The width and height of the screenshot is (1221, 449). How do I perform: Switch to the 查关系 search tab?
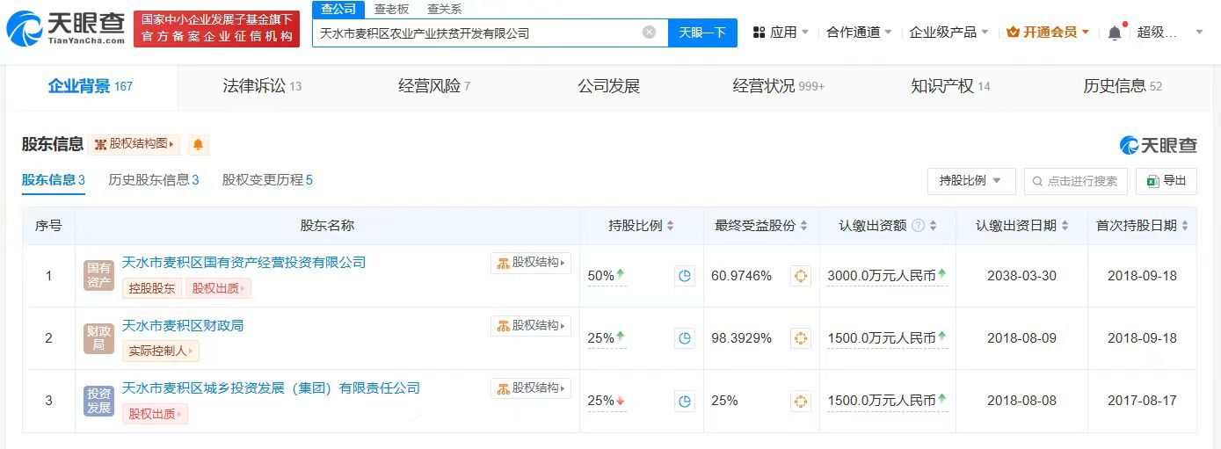(444, 9)
